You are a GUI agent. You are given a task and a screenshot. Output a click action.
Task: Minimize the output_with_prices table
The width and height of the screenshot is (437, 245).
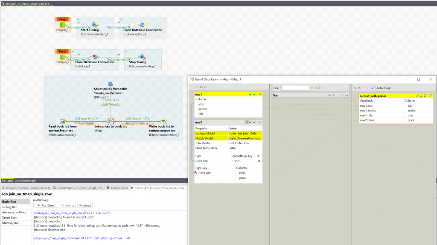click(431, 96)
